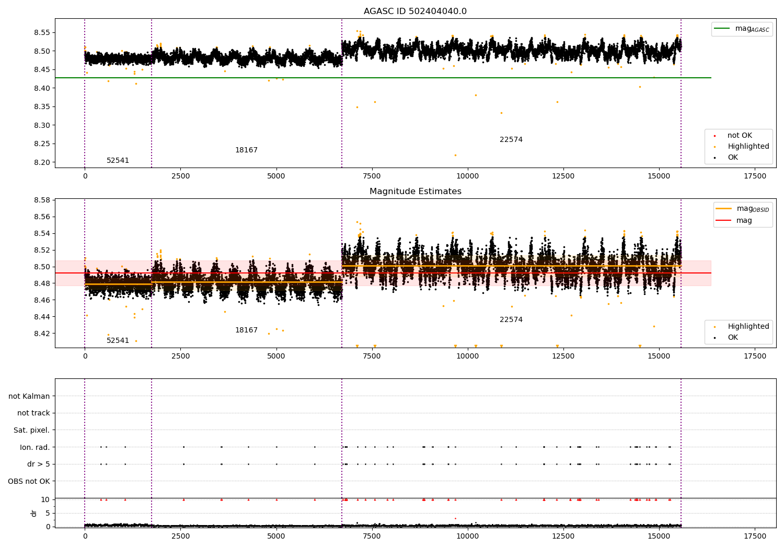Select the mag AGASC legend entry

click(742, 29)
